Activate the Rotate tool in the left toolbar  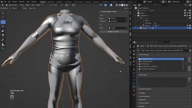[x=3, y=26]
